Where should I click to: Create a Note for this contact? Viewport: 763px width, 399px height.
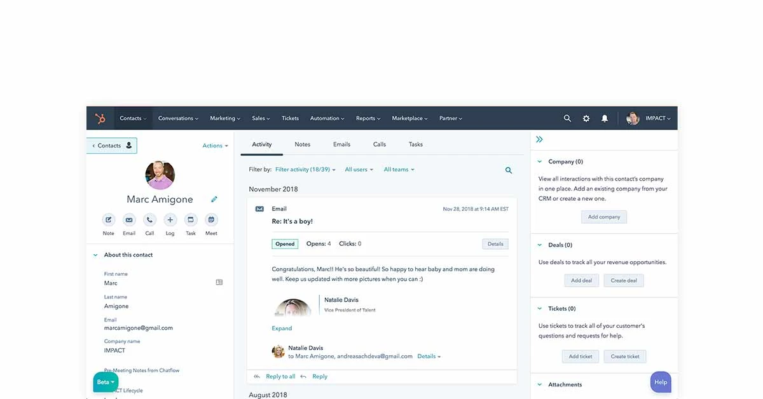(109, 220)
